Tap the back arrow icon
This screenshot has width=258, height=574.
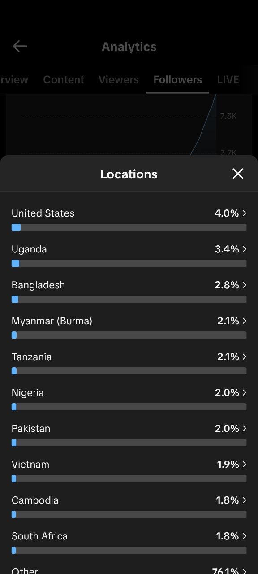pyautogui.click(x=20, y=46)
